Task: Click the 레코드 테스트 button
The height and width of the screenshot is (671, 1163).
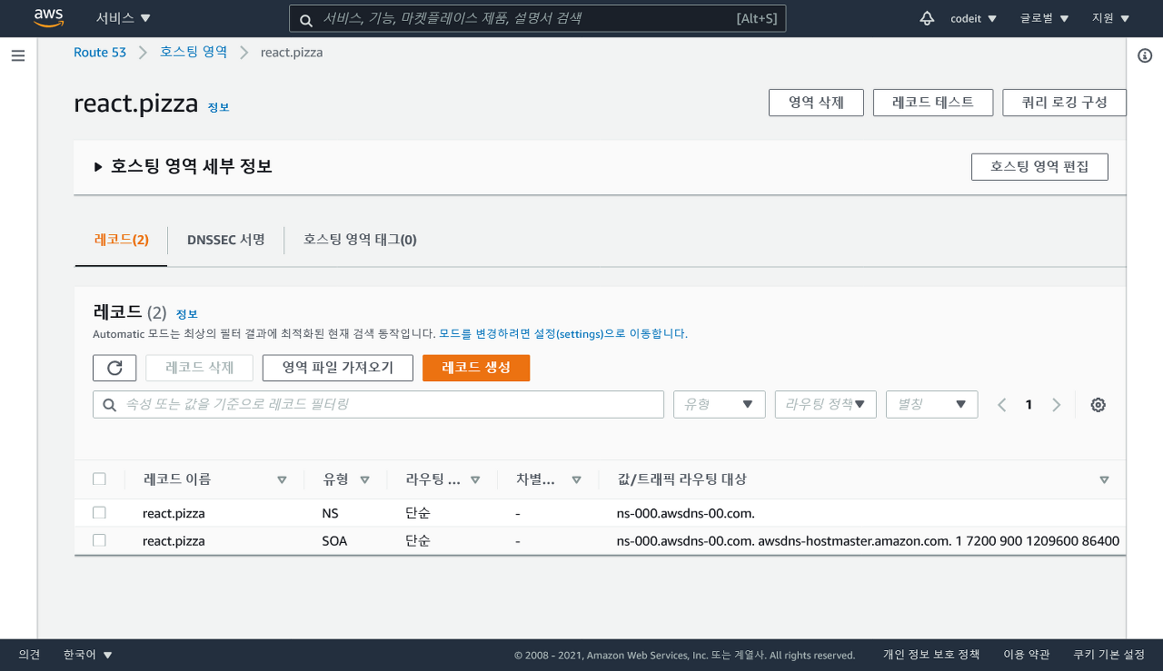Action: (933, 103)
